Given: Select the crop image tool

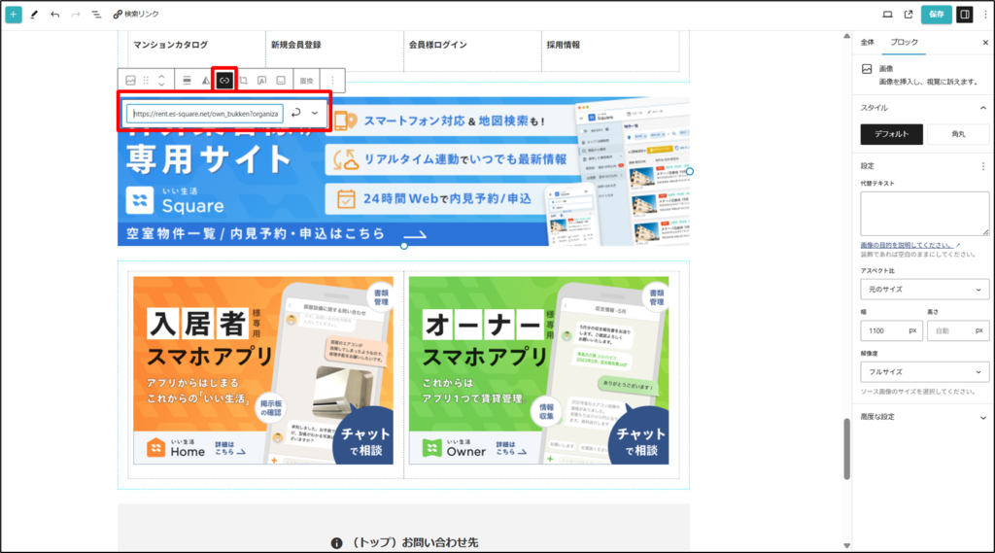Looking at the screenshot, I should [x=244, y=80].
